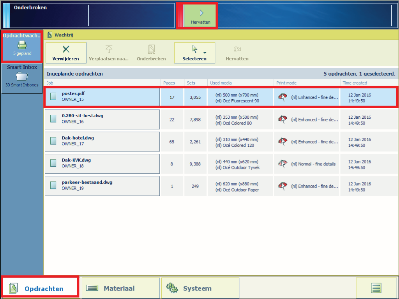Click Normal - fine details print mode text
399x299 pixels.
tap(313, 164)
